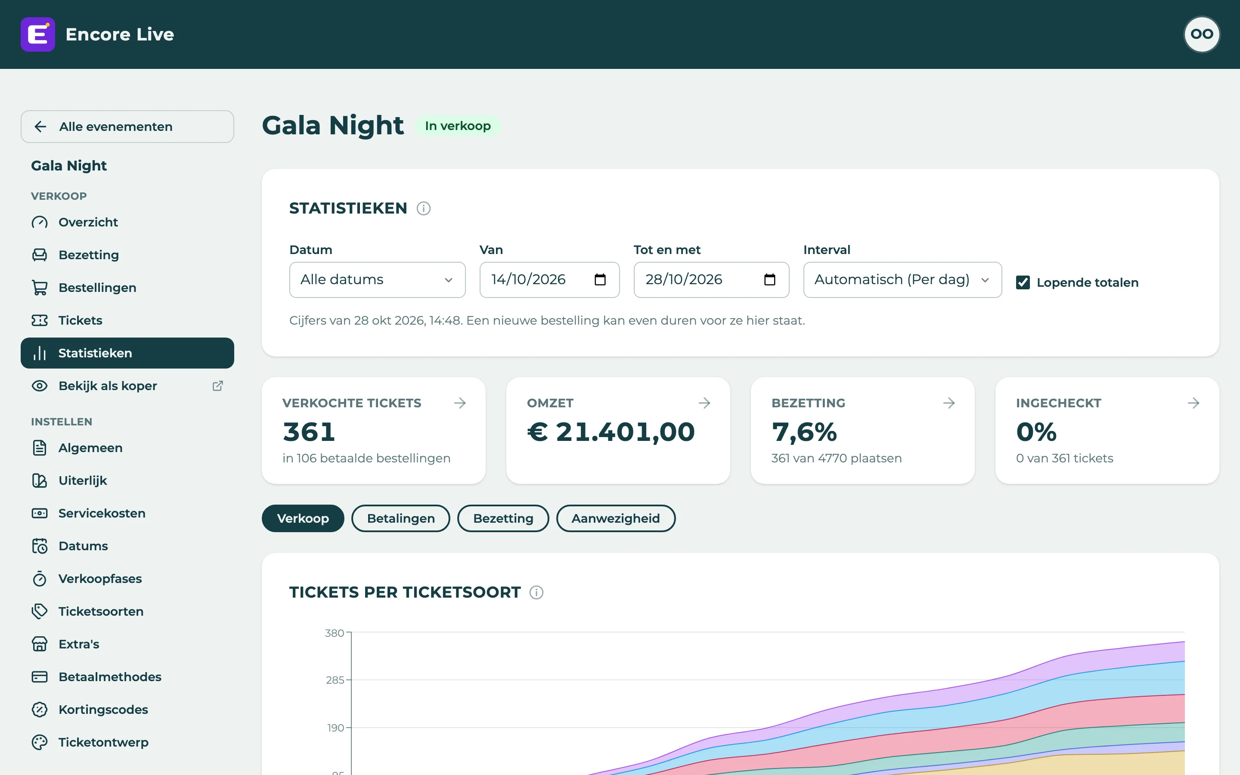Open Statistieken in the sidebar
This screenshot has width=1240, height=775.
[127, 353]
